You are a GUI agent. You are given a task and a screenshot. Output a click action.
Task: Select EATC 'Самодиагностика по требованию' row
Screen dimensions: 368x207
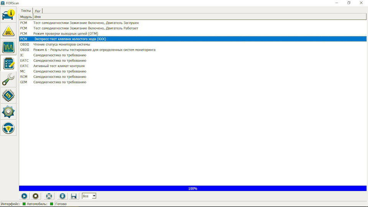click(x=193, y=61)
